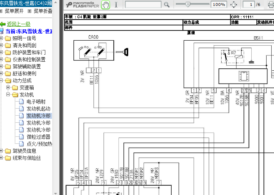Click the fit-width page icon

234,5
